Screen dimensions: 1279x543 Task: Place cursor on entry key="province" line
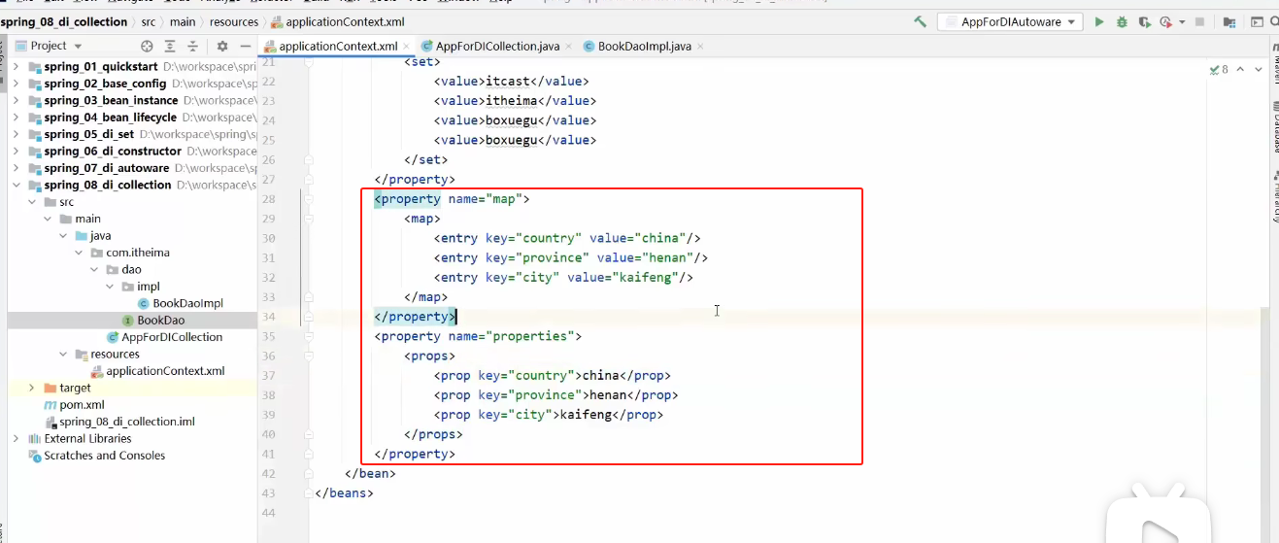(571, 257)
